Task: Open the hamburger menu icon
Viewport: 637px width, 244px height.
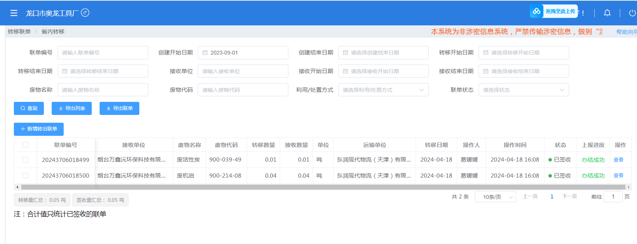Action: tap(14, 13)
